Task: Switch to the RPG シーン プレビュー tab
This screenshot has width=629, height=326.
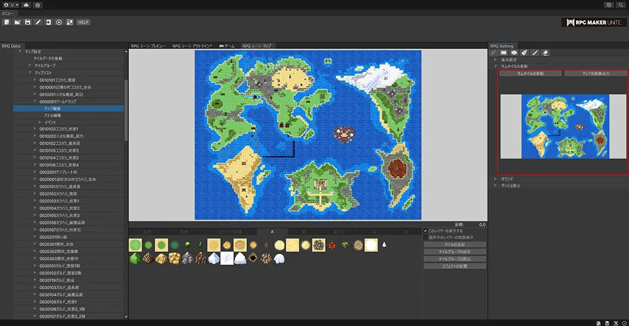Action: pos(148,46)
